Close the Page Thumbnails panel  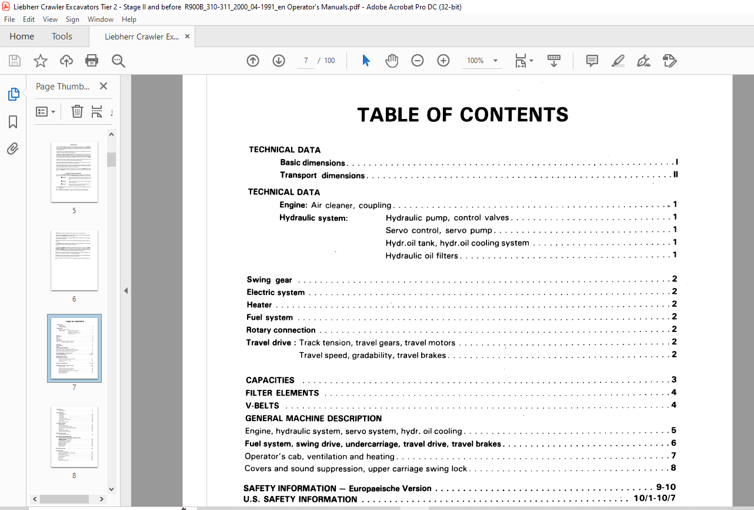(104, 86)
